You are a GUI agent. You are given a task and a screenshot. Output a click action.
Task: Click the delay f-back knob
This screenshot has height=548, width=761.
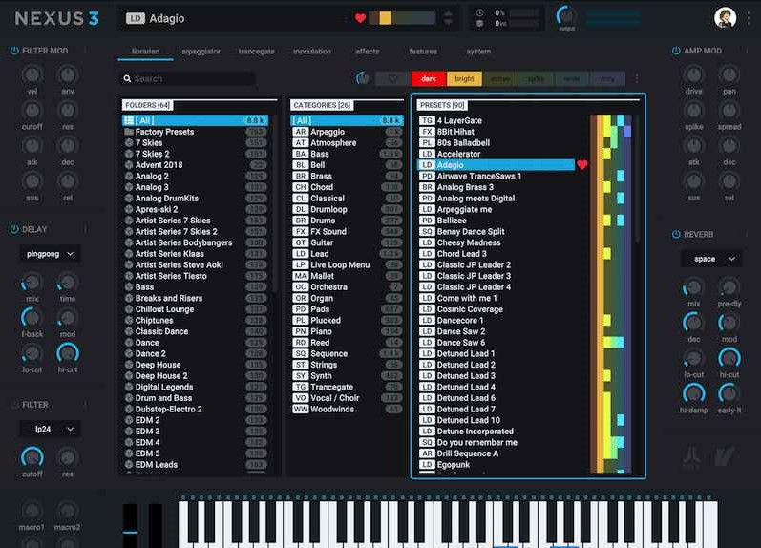(32, 318)
